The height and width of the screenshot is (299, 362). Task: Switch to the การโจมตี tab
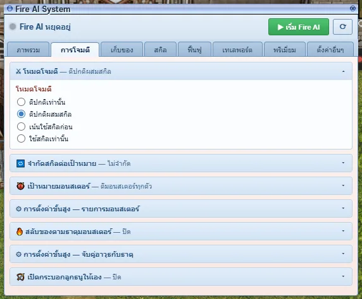(x=75, y=50)
